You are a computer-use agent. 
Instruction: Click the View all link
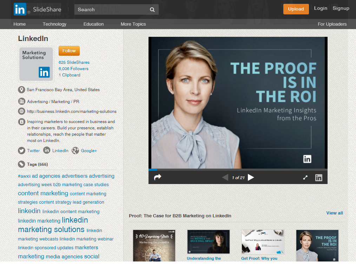click(x=335, y=213)
